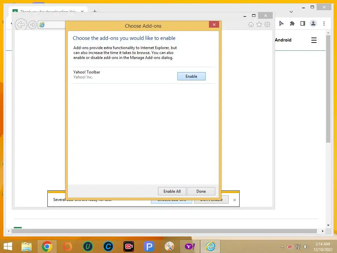Open the red screen recorder taskbar app

[x=129, y=246]
